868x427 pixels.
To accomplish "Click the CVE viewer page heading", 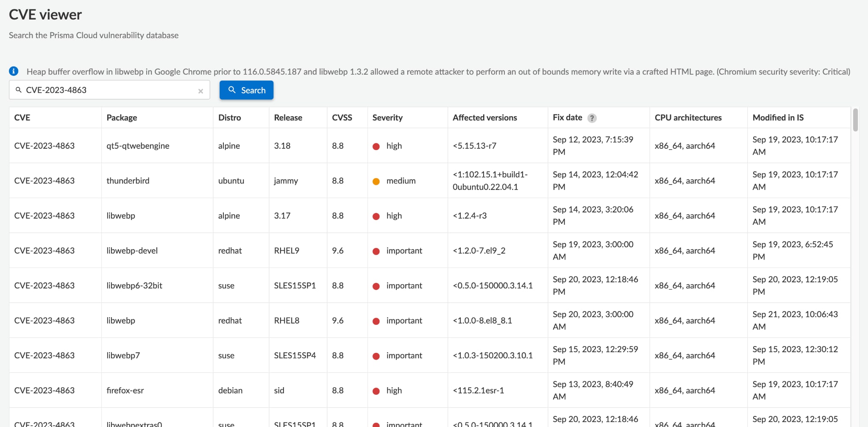I will 45,15.
